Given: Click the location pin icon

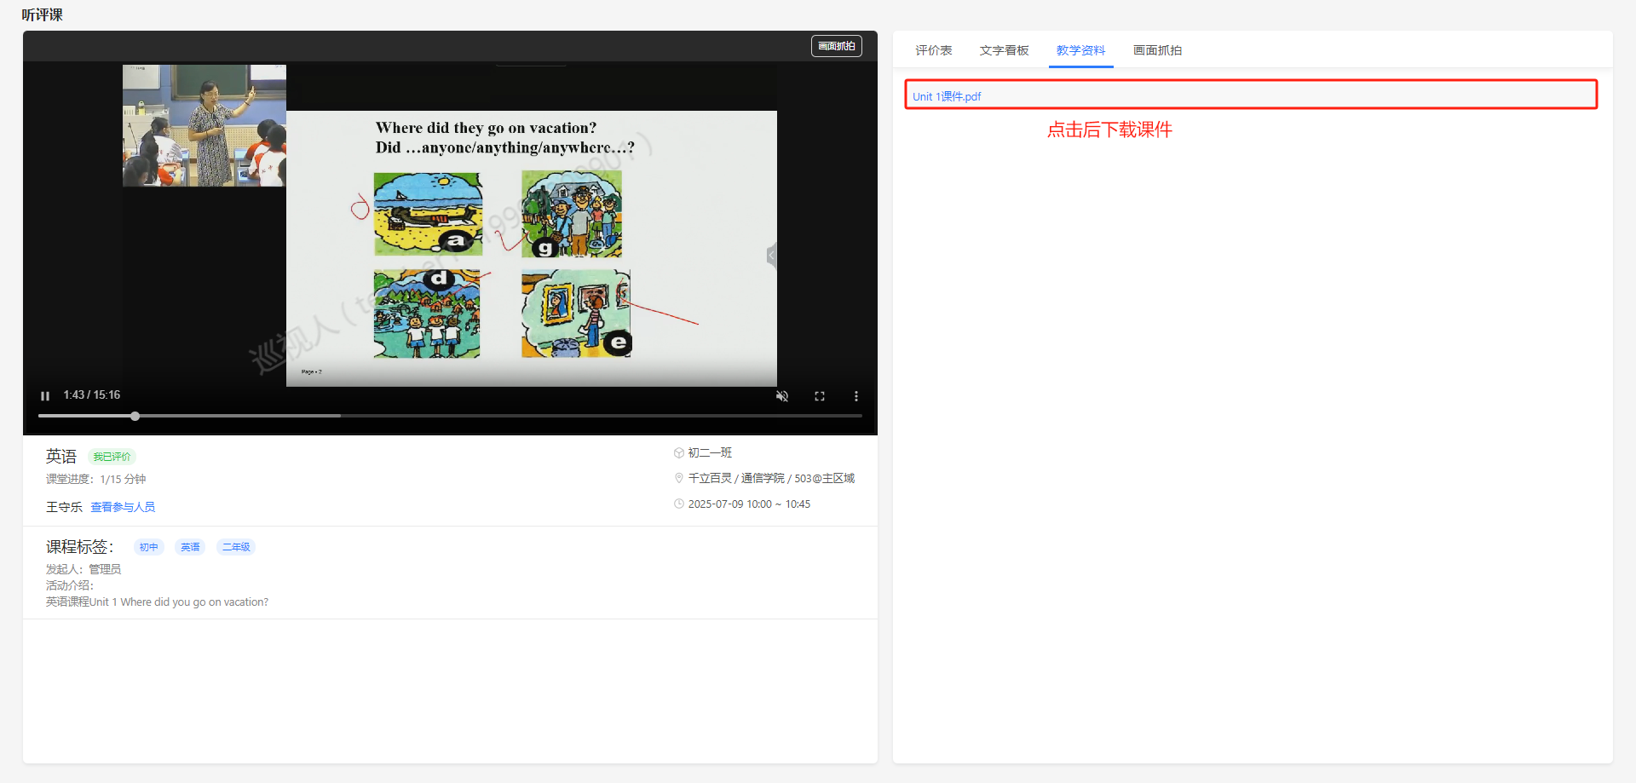Looking at the screenshot, I should click(679, 478).
